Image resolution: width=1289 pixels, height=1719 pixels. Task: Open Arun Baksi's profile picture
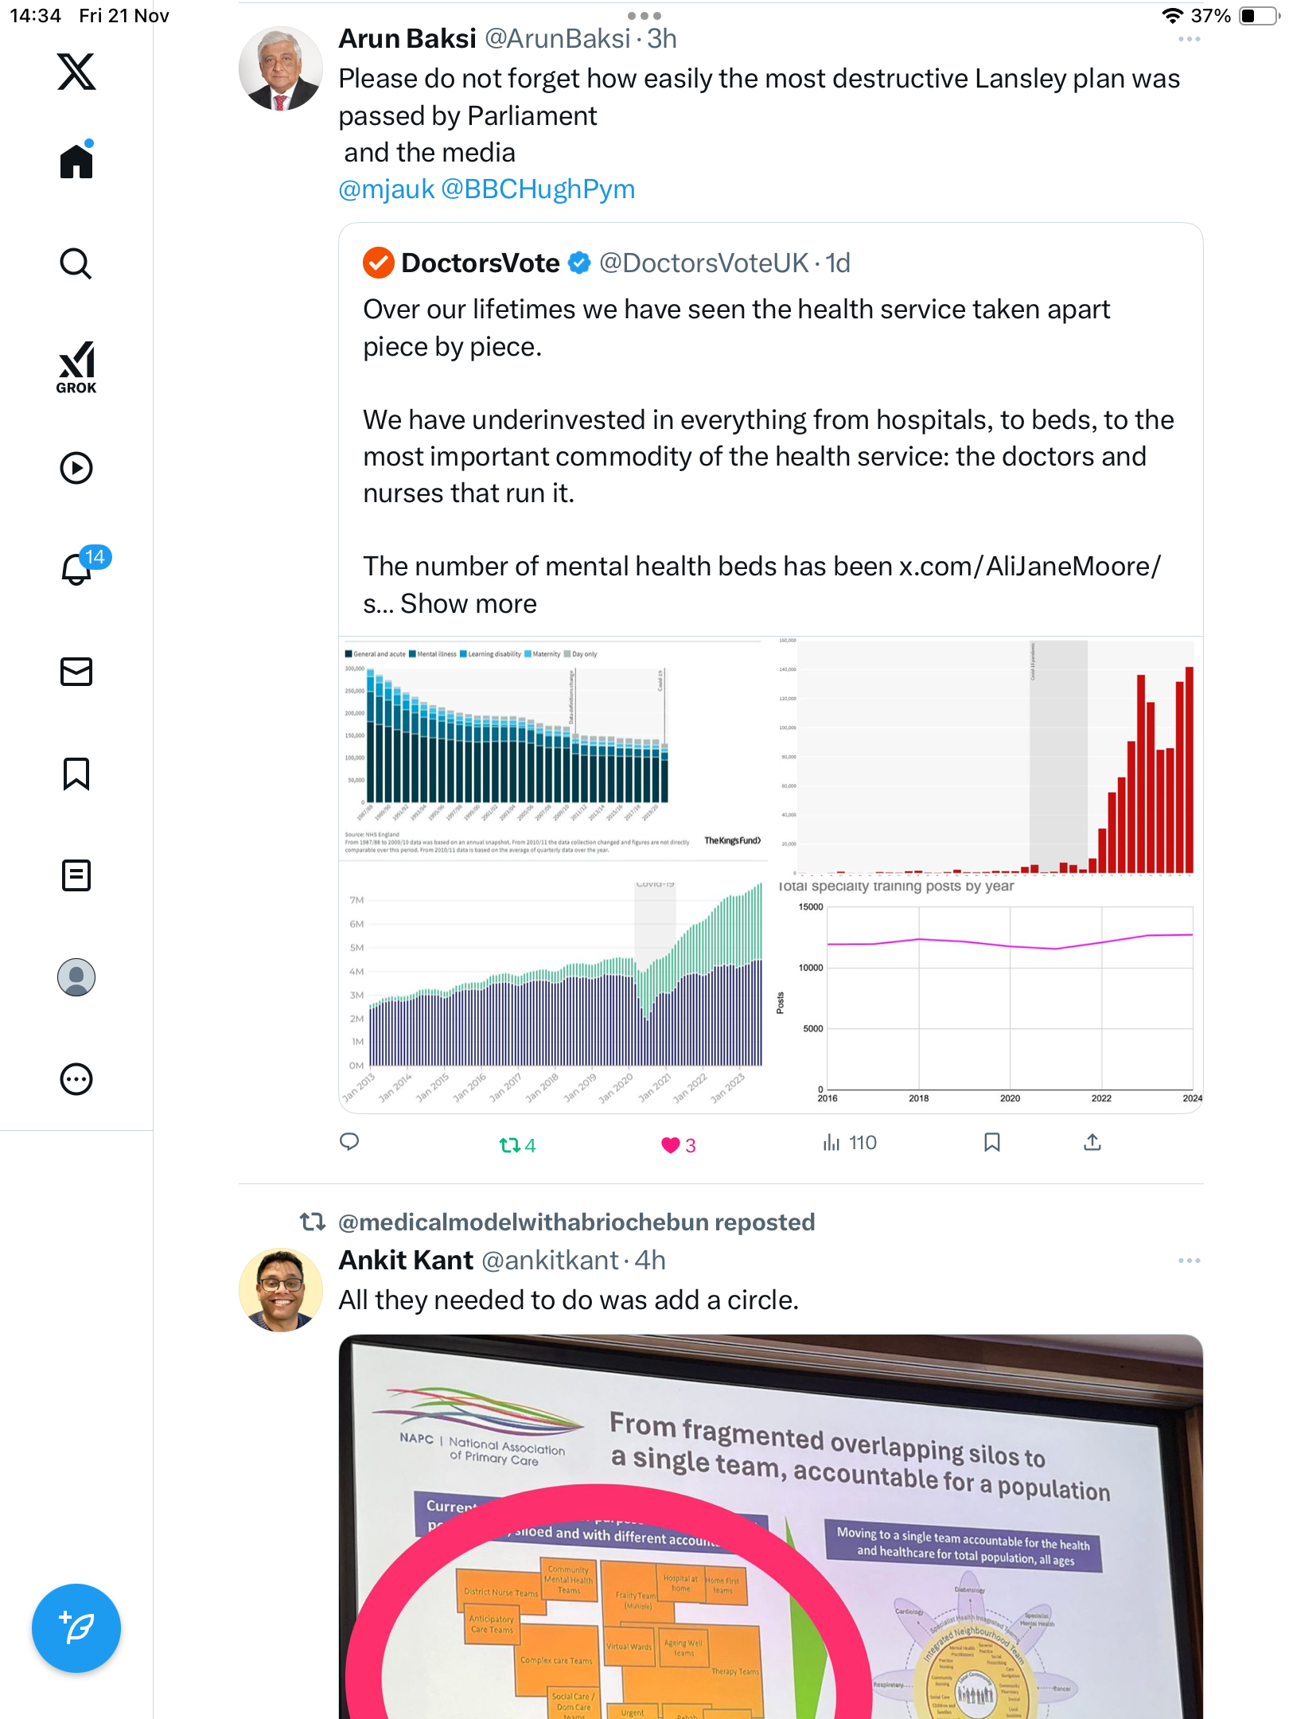[280, 68]
